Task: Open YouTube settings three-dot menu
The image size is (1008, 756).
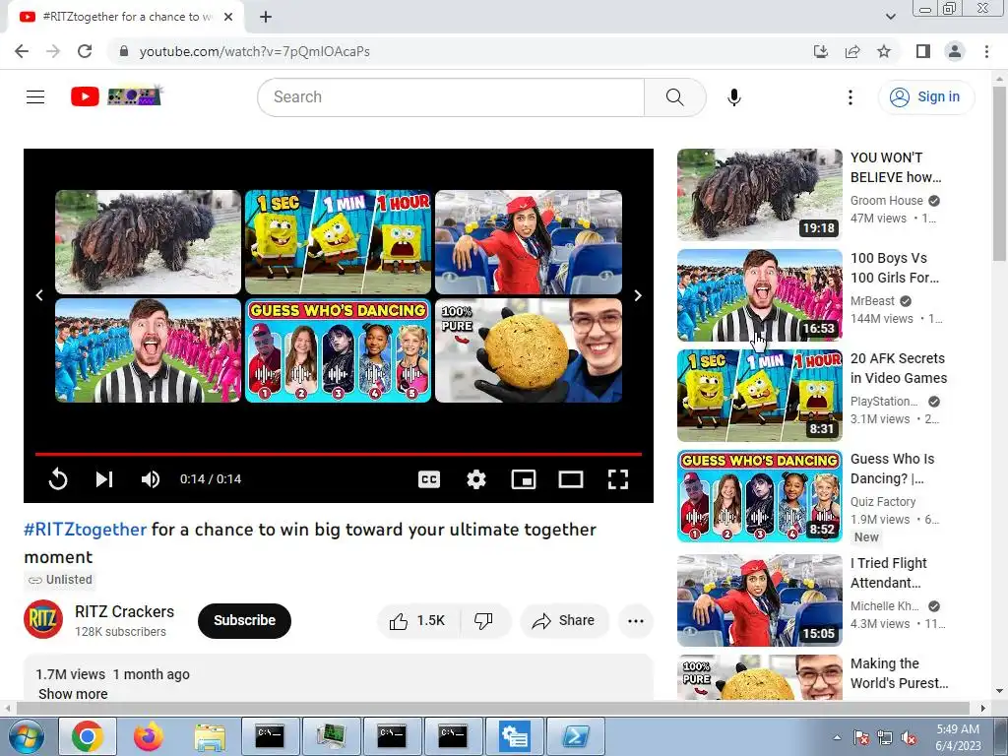Action: (850, 97)
